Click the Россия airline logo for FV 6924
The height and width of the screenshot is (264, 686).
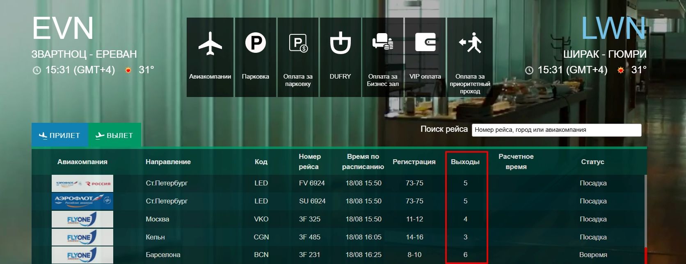(x=82, y=183)
